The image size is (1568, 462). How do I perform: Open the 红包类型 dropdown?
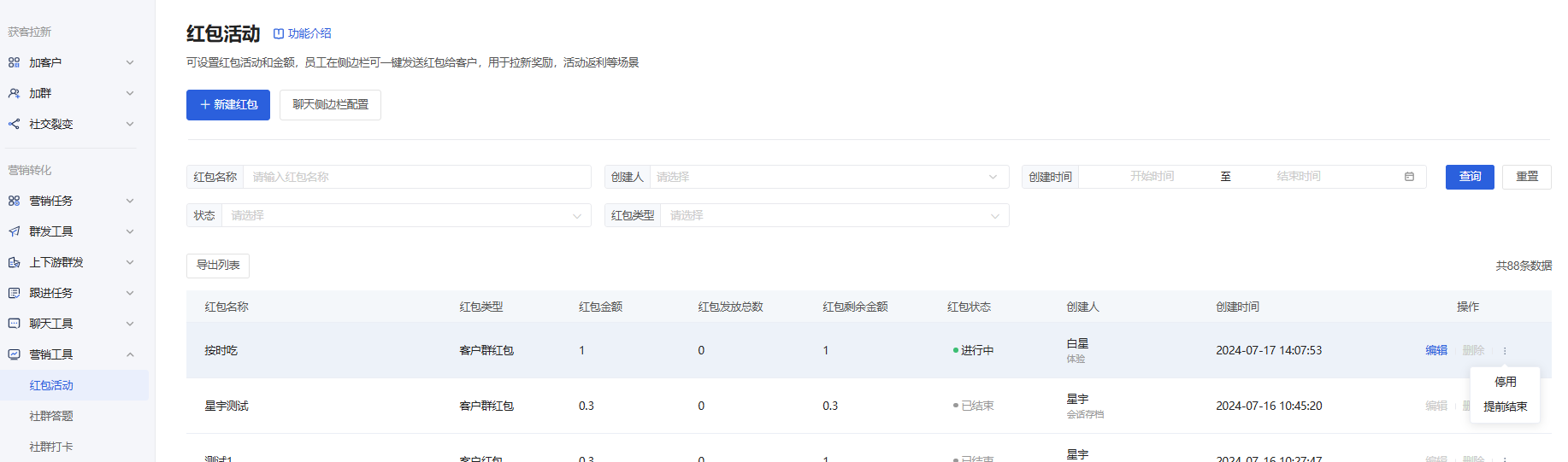click(x=834, y=215)
